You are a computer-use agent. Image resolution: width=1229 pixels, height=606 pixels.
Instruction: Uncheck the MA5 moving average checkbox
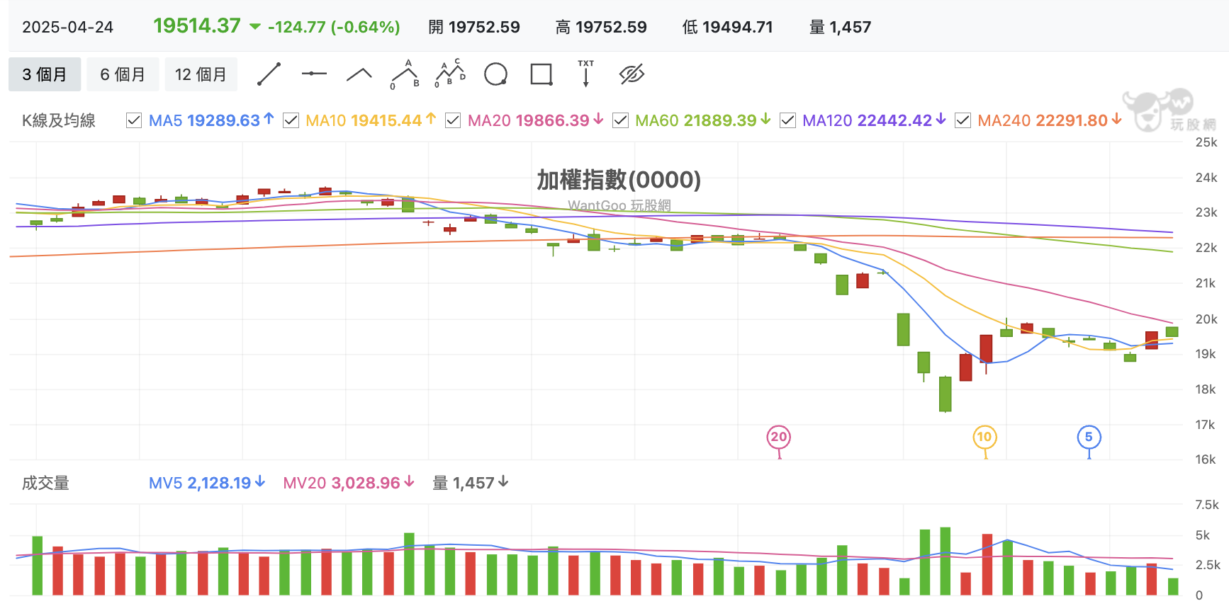coord(134,120)
